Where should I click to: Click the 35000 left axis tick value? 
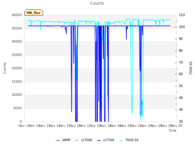click(17, 28)
